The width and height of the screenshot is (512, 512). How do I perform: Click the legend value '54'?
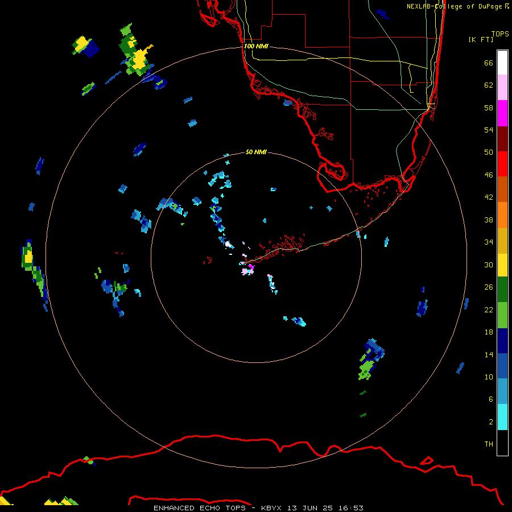coord(489,130)
